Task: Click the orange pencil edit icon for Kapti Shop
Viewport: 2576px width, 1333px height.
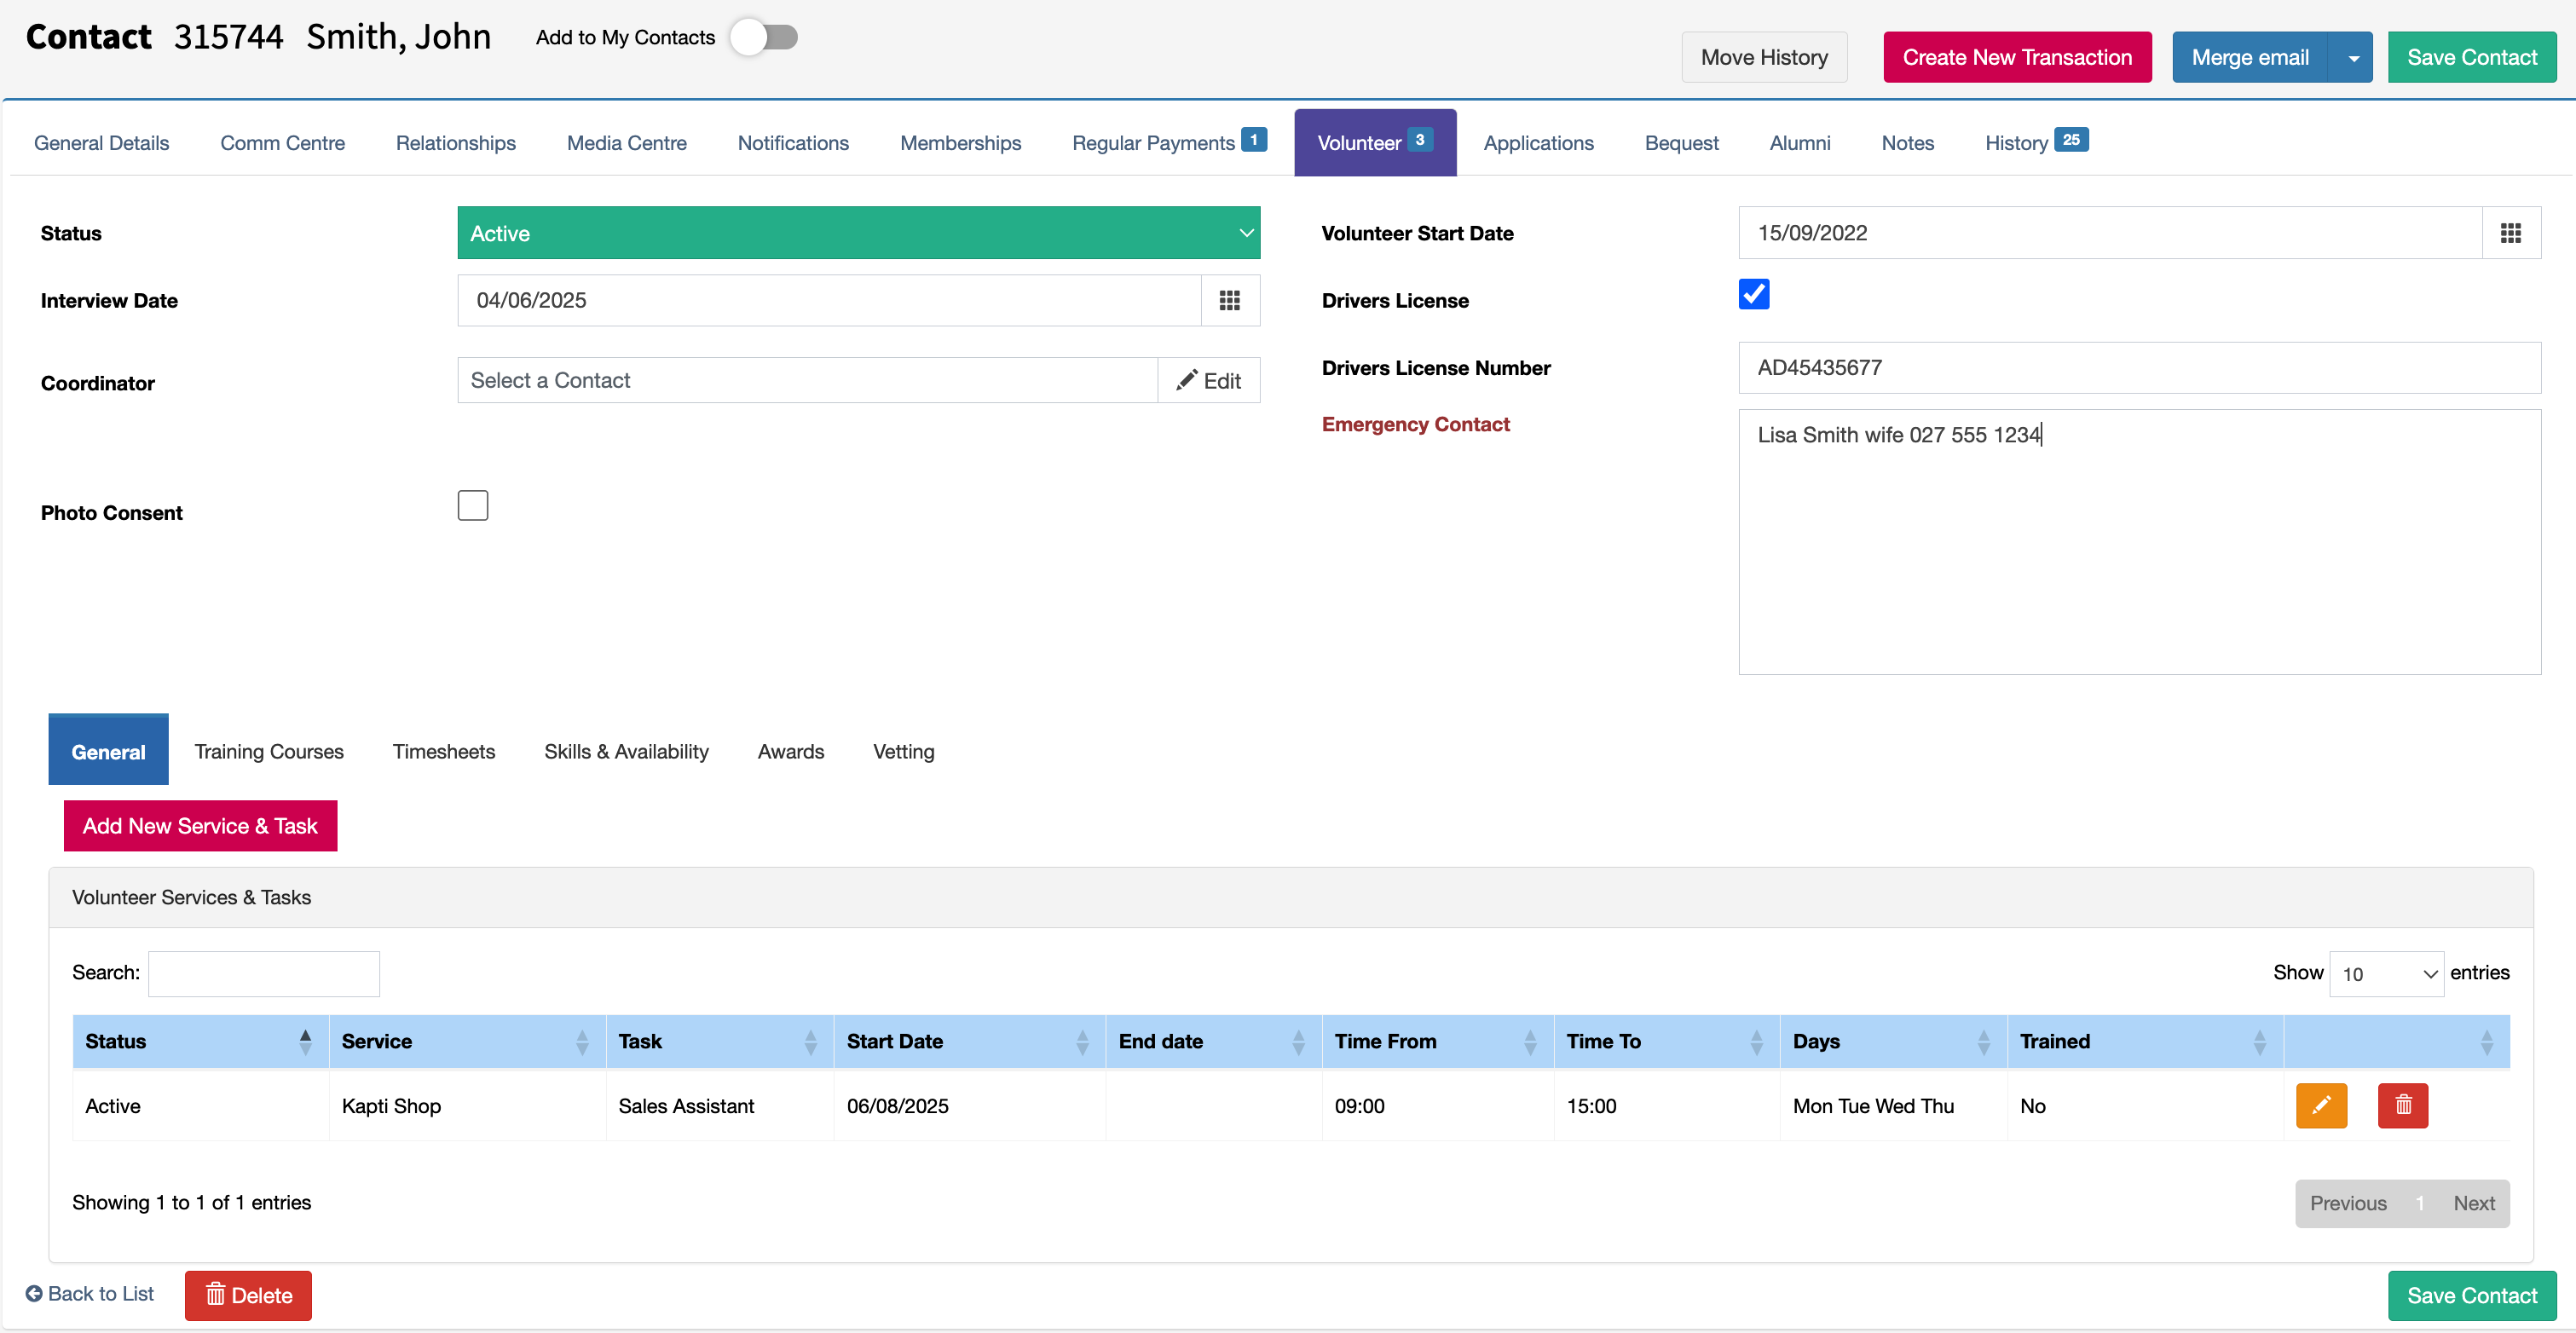Action: click(2321, 1105)
